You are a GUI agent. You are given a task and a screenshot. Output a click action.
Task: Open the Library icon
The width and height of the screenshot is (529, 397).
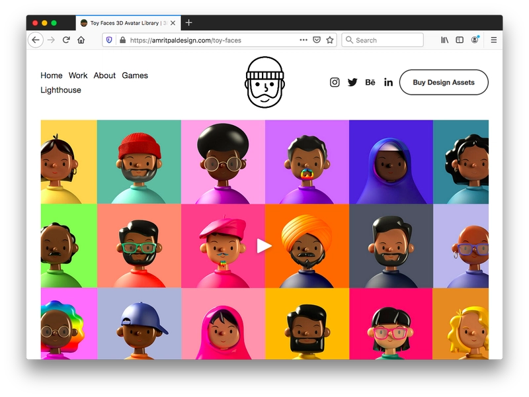click(444, 40)
